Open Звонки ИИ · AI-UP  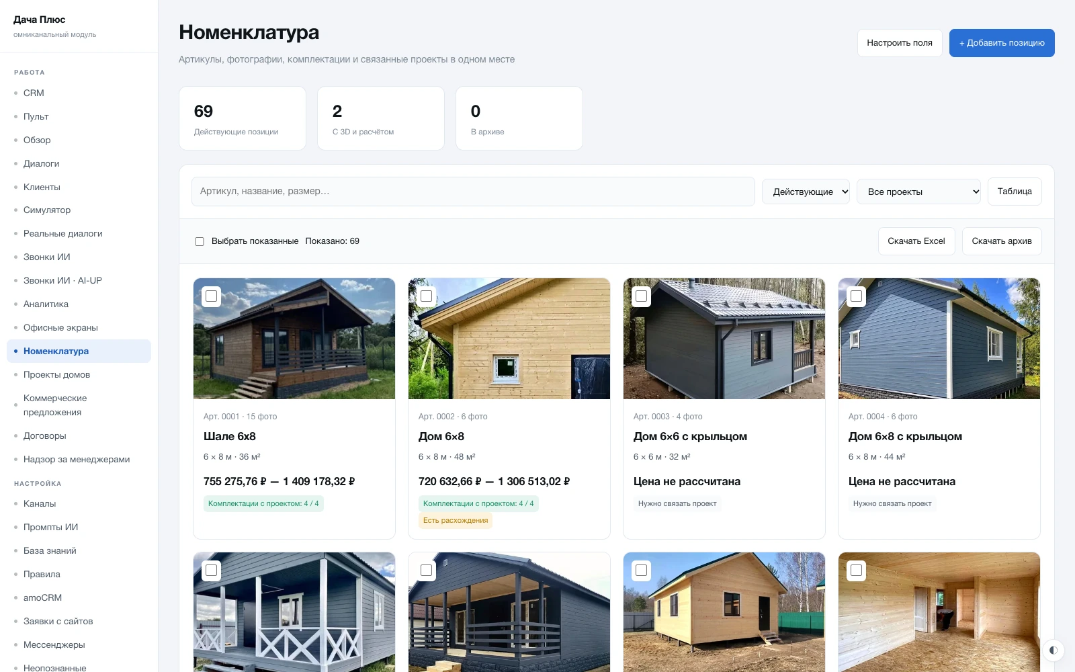pos(79,281)
